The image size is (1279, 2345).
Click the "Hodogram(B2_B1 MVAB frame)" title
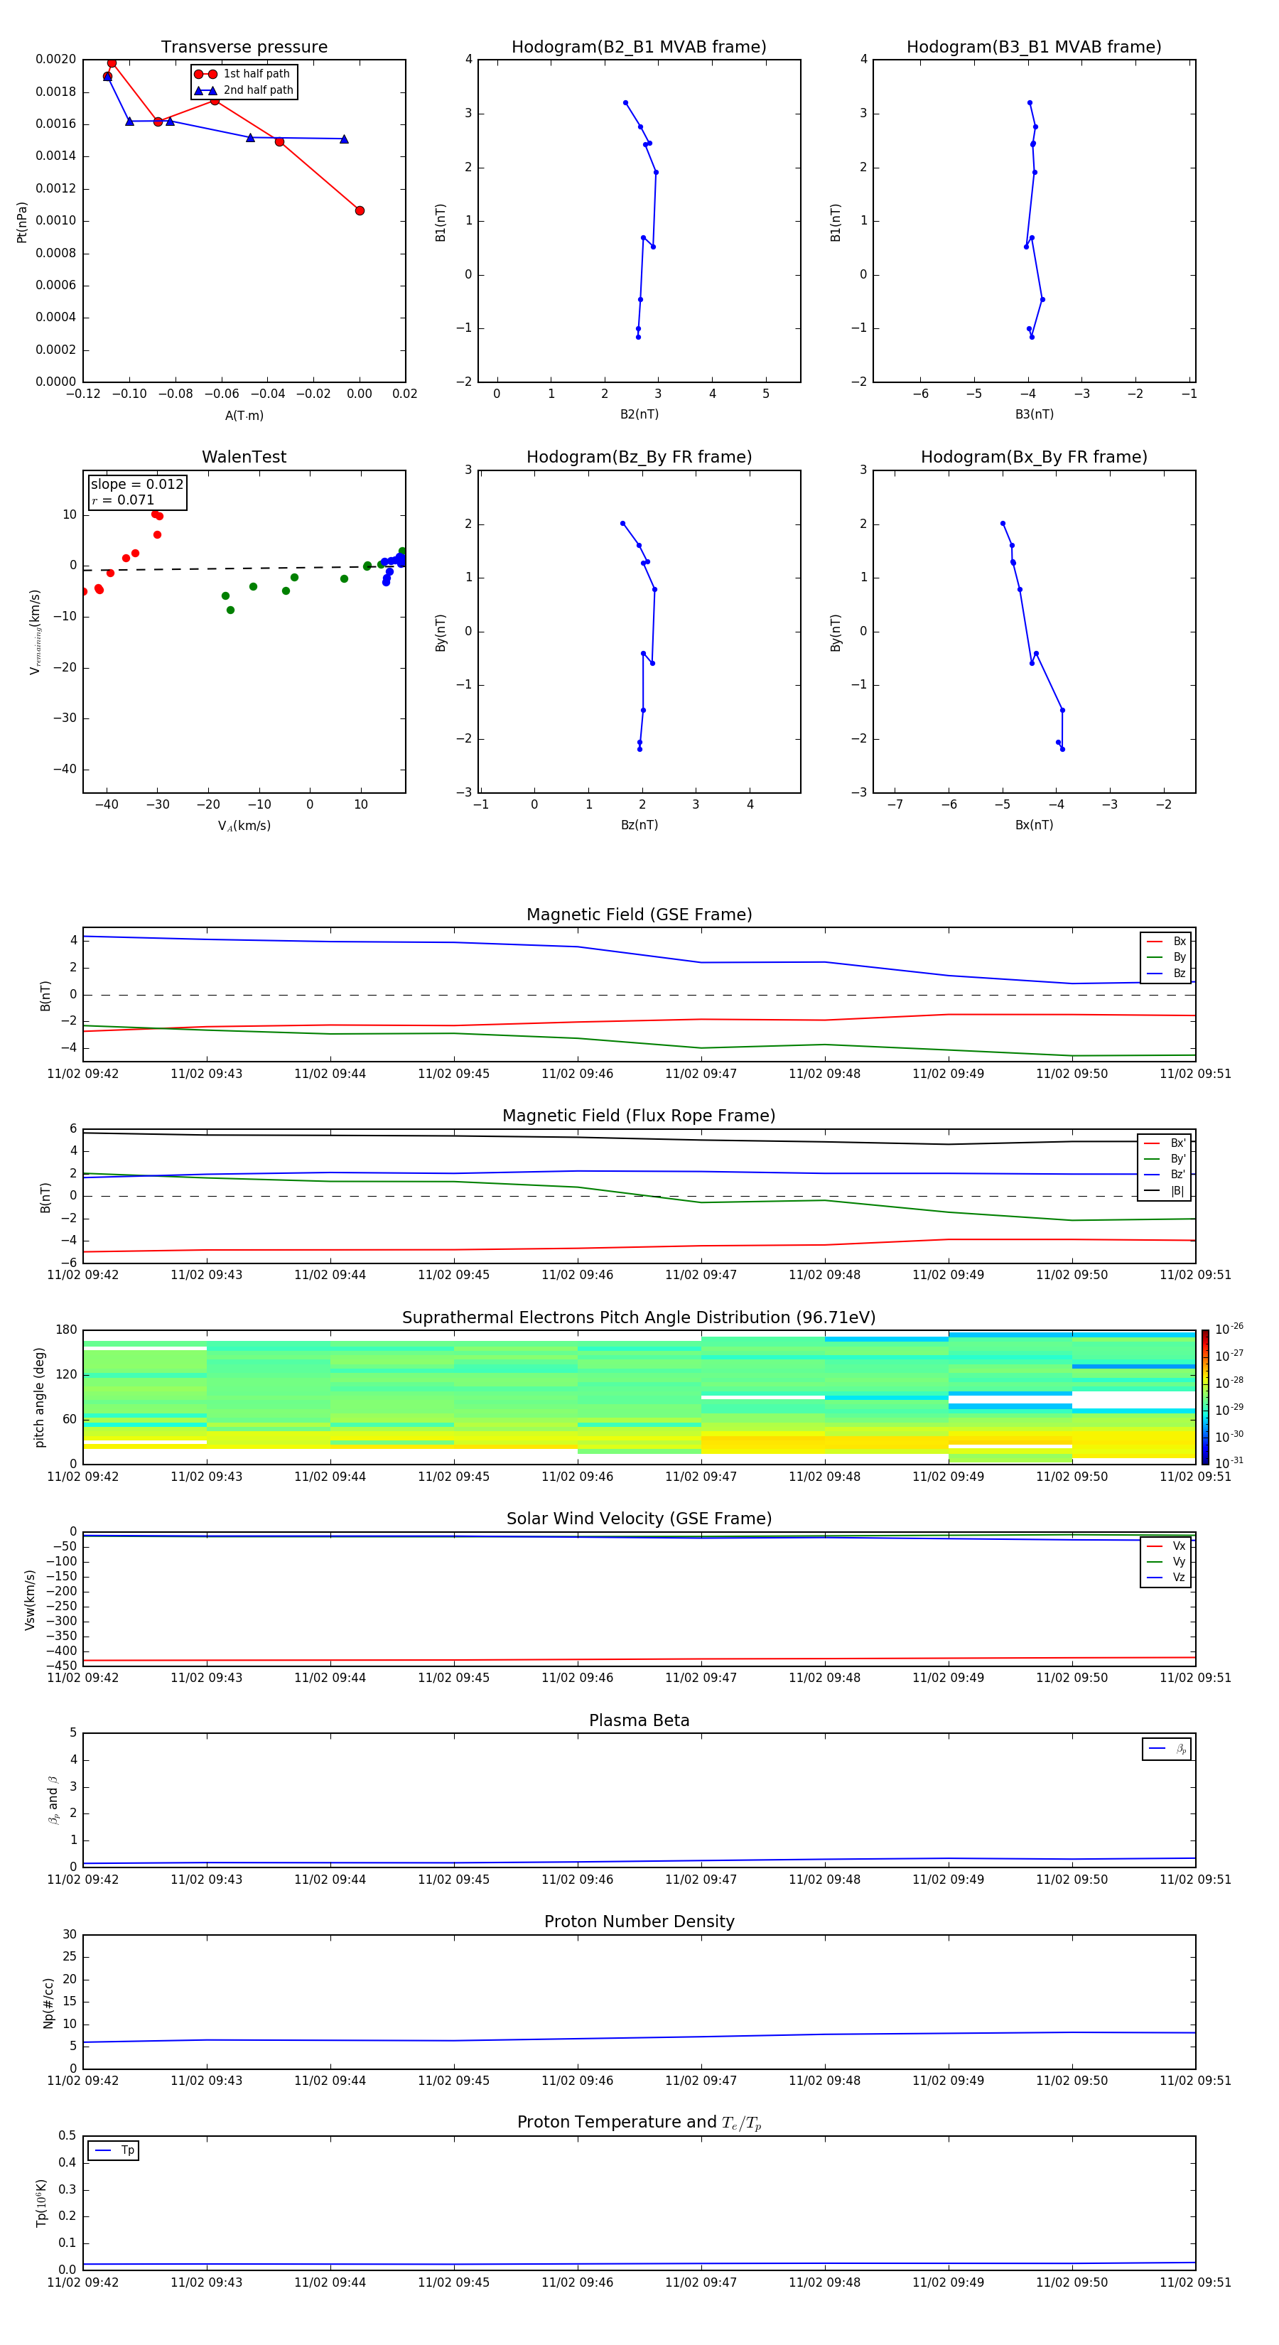tap(639, 48)
